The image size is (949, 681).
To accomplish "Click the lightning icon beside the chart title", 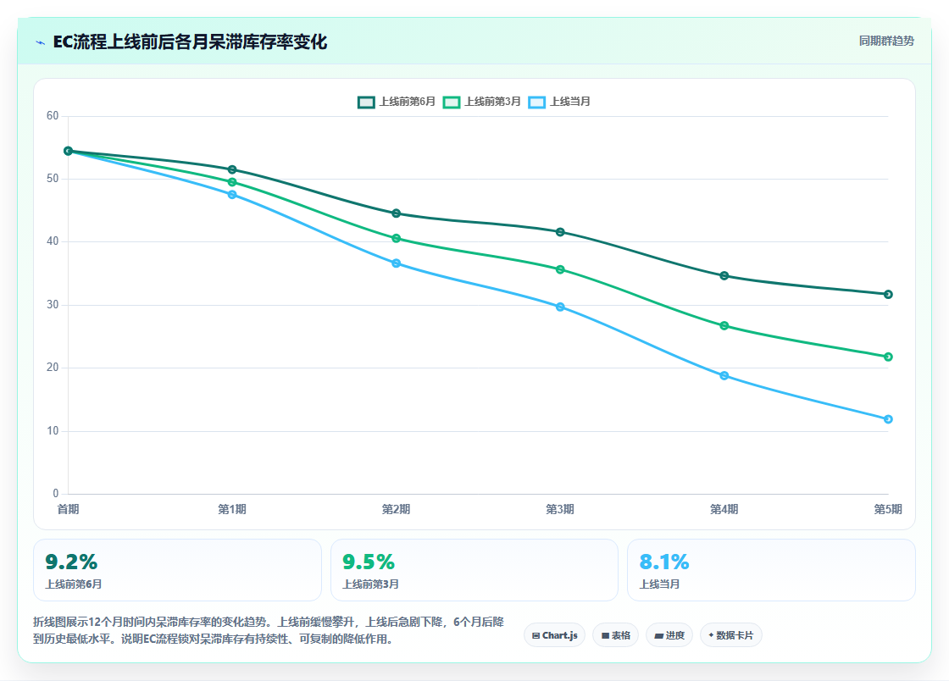I will 41,42.
